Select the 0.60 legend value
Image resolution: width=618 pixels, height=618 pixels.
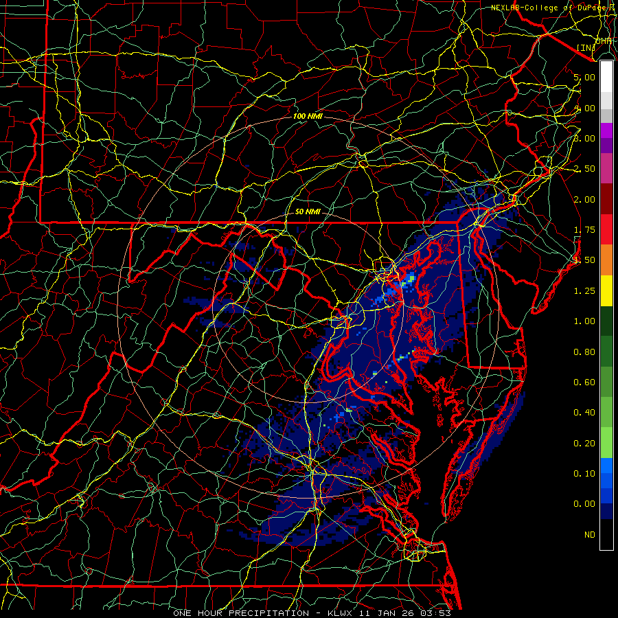tap(584, 382)
